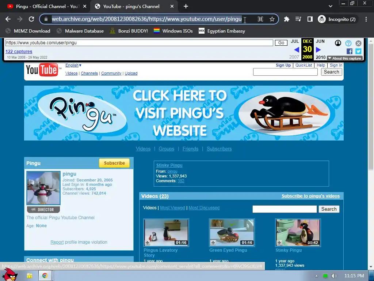The image size is (374, 281).
Task: Select the YouTube - pingu's Channel tab
Action: (x=131, y=7)
